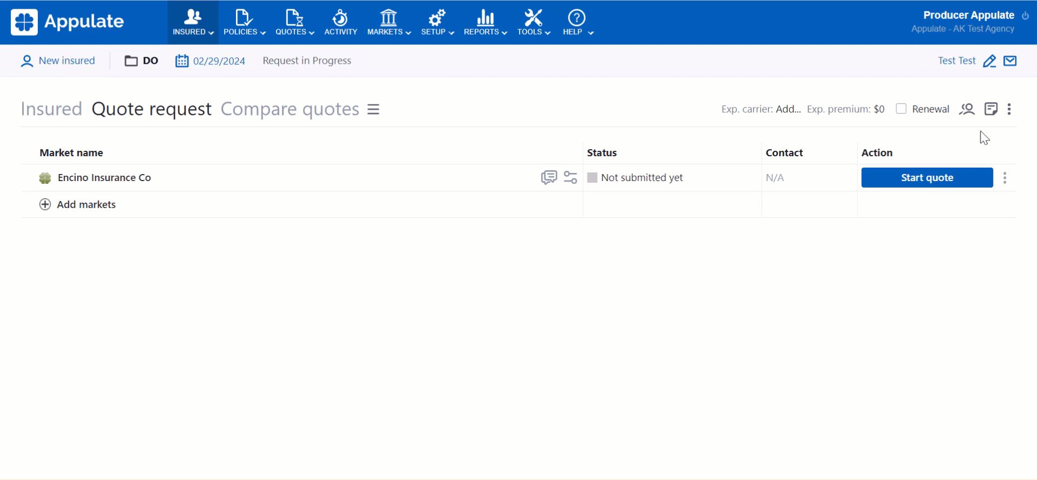The image size is (1037, 480).
Task: Open the messages icon for Encino Insurance
Action: [548, 178]
